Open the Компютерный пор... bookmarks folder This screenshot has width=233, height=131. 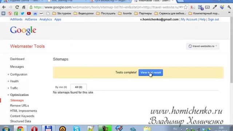(204, 13)
